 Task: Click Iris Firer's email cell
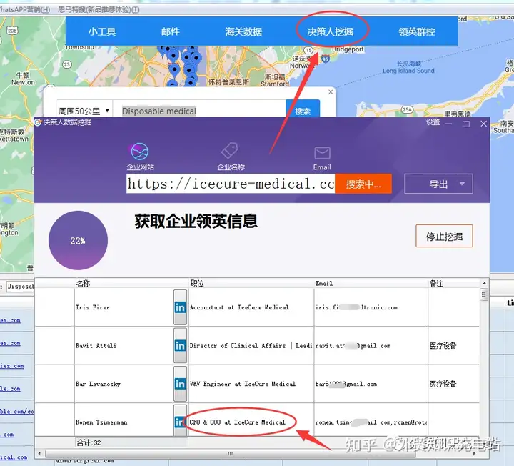(371, 307)
